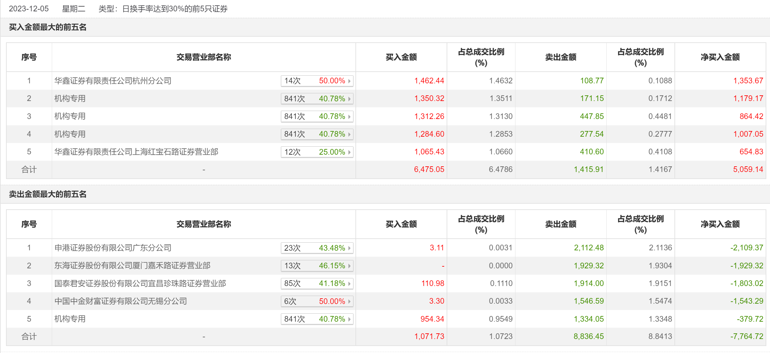Click the arrow next to 46.15% for 东海证券

tap(349, 266)
